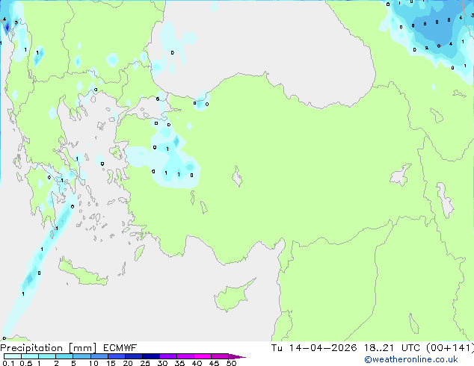This screenshot has height=366, width=474.
Task: Click the 1–2 mm legend swatch
Action: 47,356
